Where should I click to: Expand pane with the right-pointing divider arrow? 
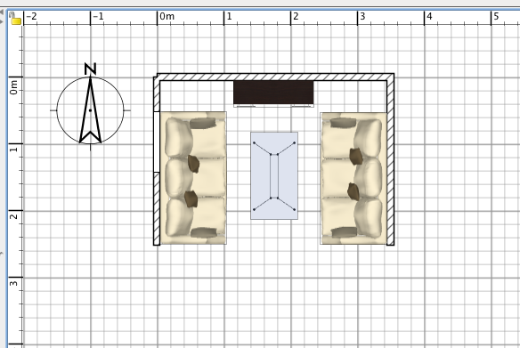(x=2, y=21)
